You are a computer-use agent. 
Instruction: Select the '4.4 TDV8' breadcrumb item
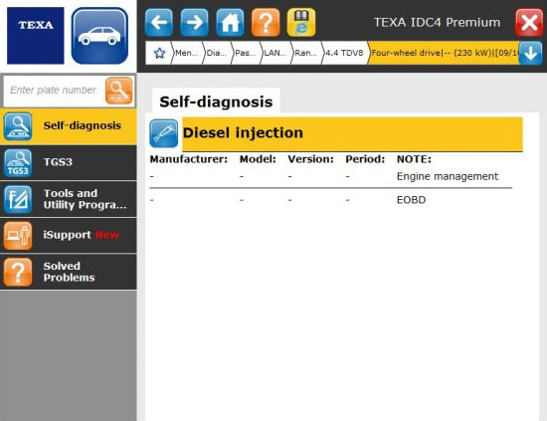[344, 53]
